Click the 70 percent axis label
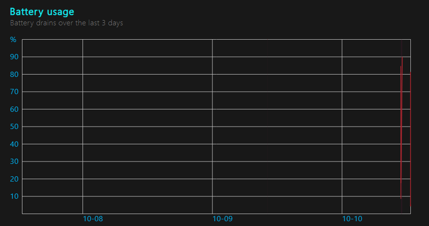 coord(14,92)
